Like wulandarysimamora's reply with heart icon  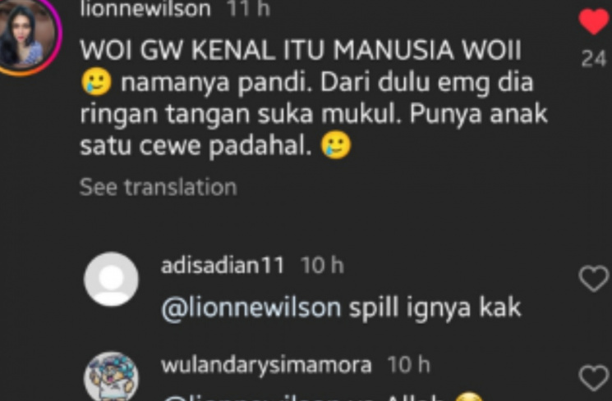click(x=594, y=377)
